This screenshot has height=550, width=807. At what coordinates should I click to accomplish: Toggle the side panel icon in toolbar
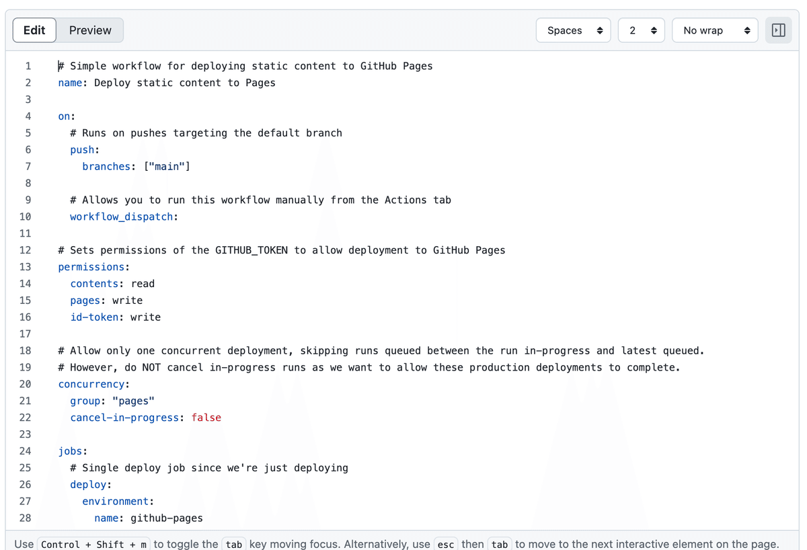[x=778, y=30]
